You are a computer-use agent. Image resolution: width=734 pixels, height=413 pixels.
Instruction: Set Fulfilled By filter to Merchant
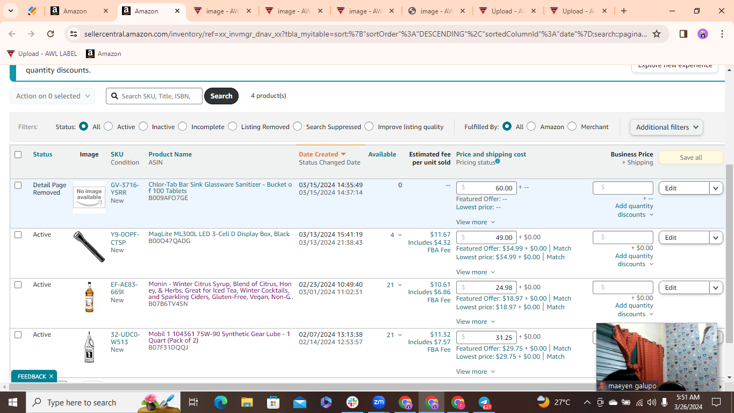(x=572, y=126)
